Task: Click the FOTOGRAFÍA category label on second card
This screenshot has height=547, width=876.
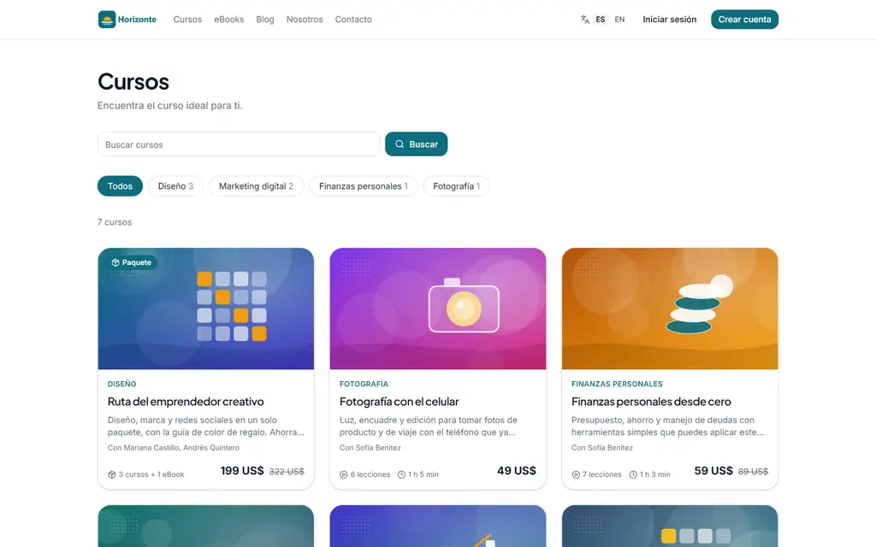Action: pyautogui.click(x=364, y=384)
